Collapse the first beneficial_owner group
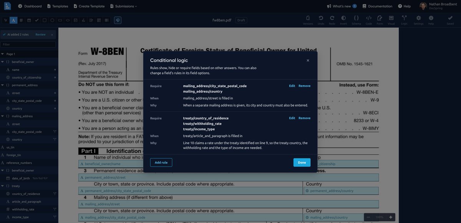The width and height of the screenshot is (461, 223). click(x=3, y=62)
